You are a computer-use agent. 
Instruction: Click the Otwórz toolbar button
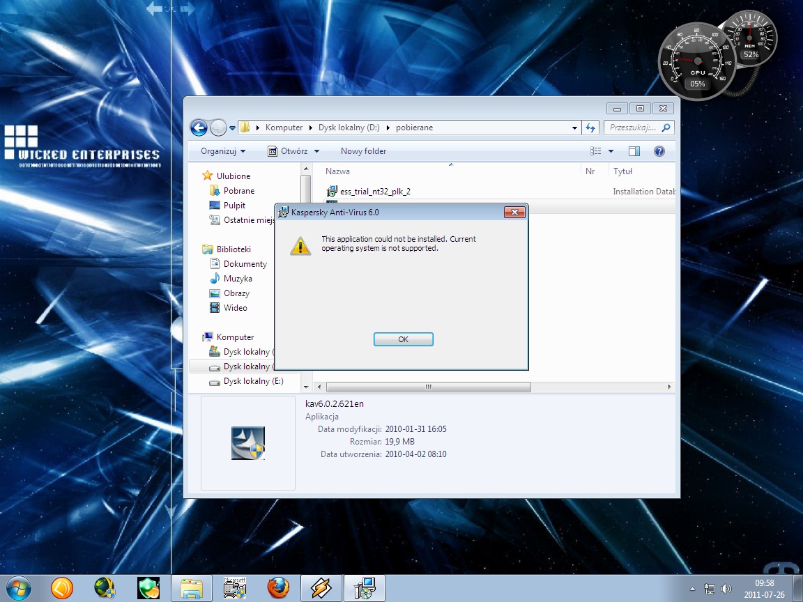pos(289,151)
